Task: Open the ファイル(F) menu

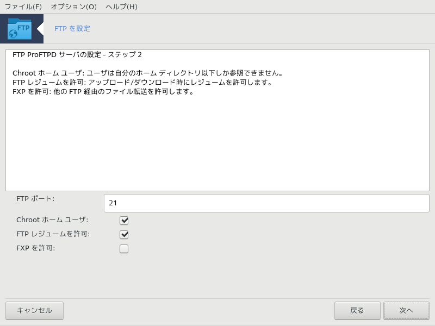Action: coord(23,7)
